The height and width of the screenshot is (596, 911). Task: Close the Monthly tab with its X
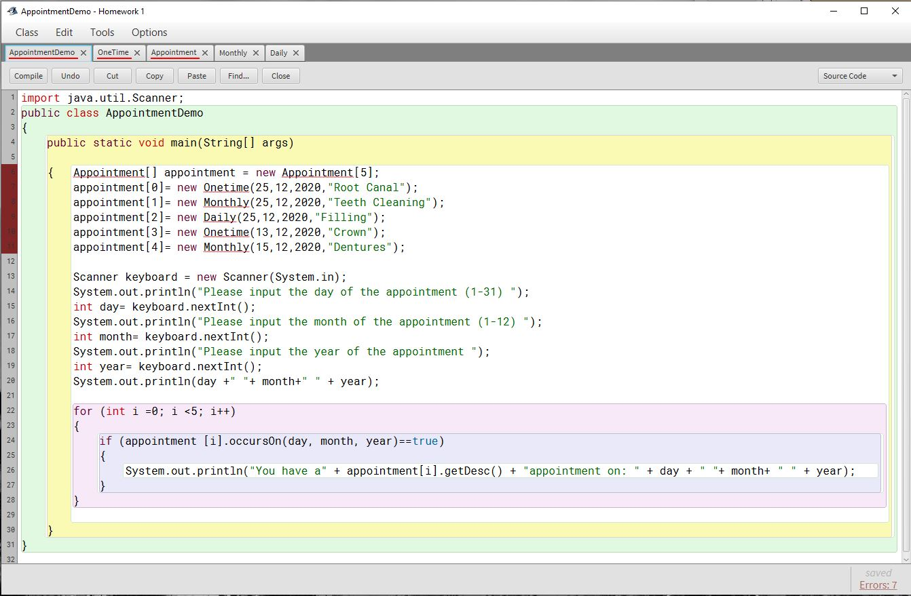256,53
